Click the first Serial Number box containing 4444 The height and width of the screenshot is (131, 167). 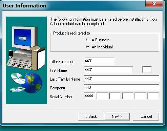click(89, 96)
